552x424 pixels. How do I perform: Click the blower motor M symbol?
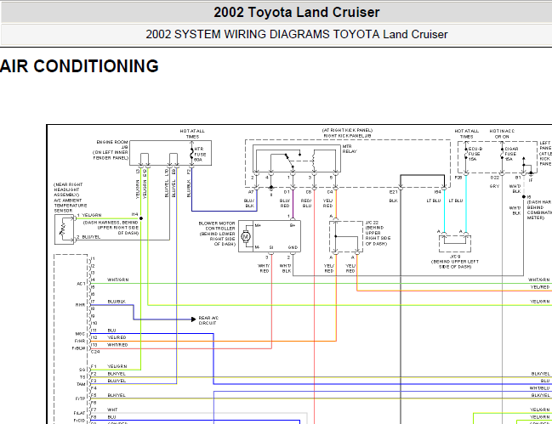246,236
